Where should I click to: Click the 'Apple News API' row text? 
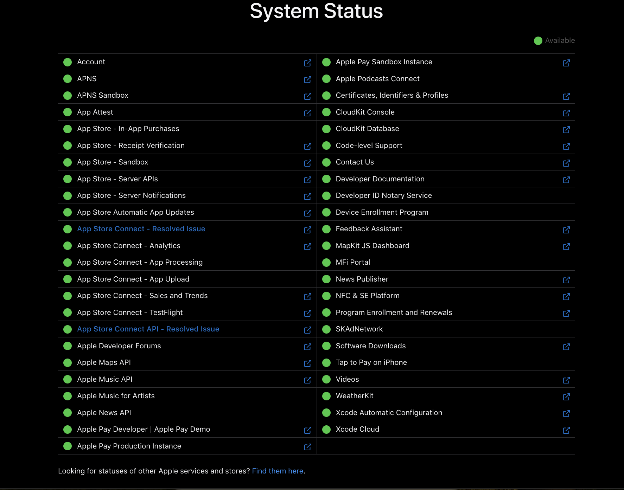[x=104, y=413]
